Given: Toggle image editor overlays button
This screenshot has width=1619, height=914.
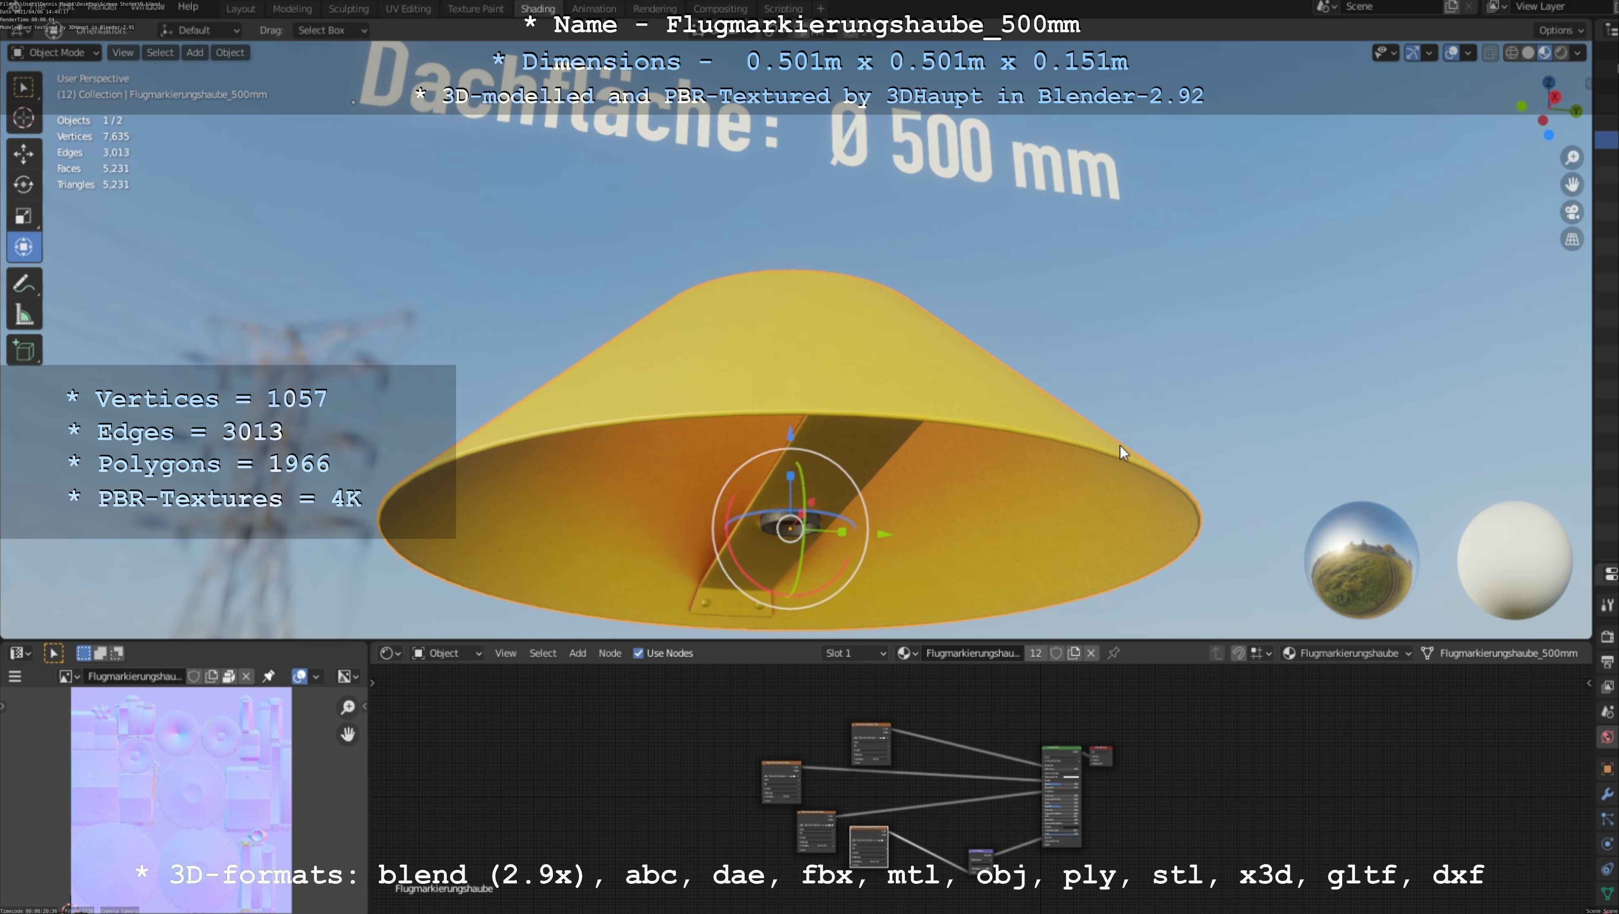Looking at the screenshot, I should [299, 676].
